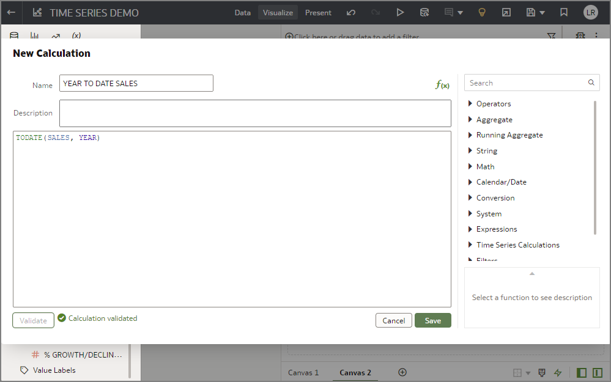611x382 pixels.
Task: Switch to the Present tab
Action: (318, 12)
